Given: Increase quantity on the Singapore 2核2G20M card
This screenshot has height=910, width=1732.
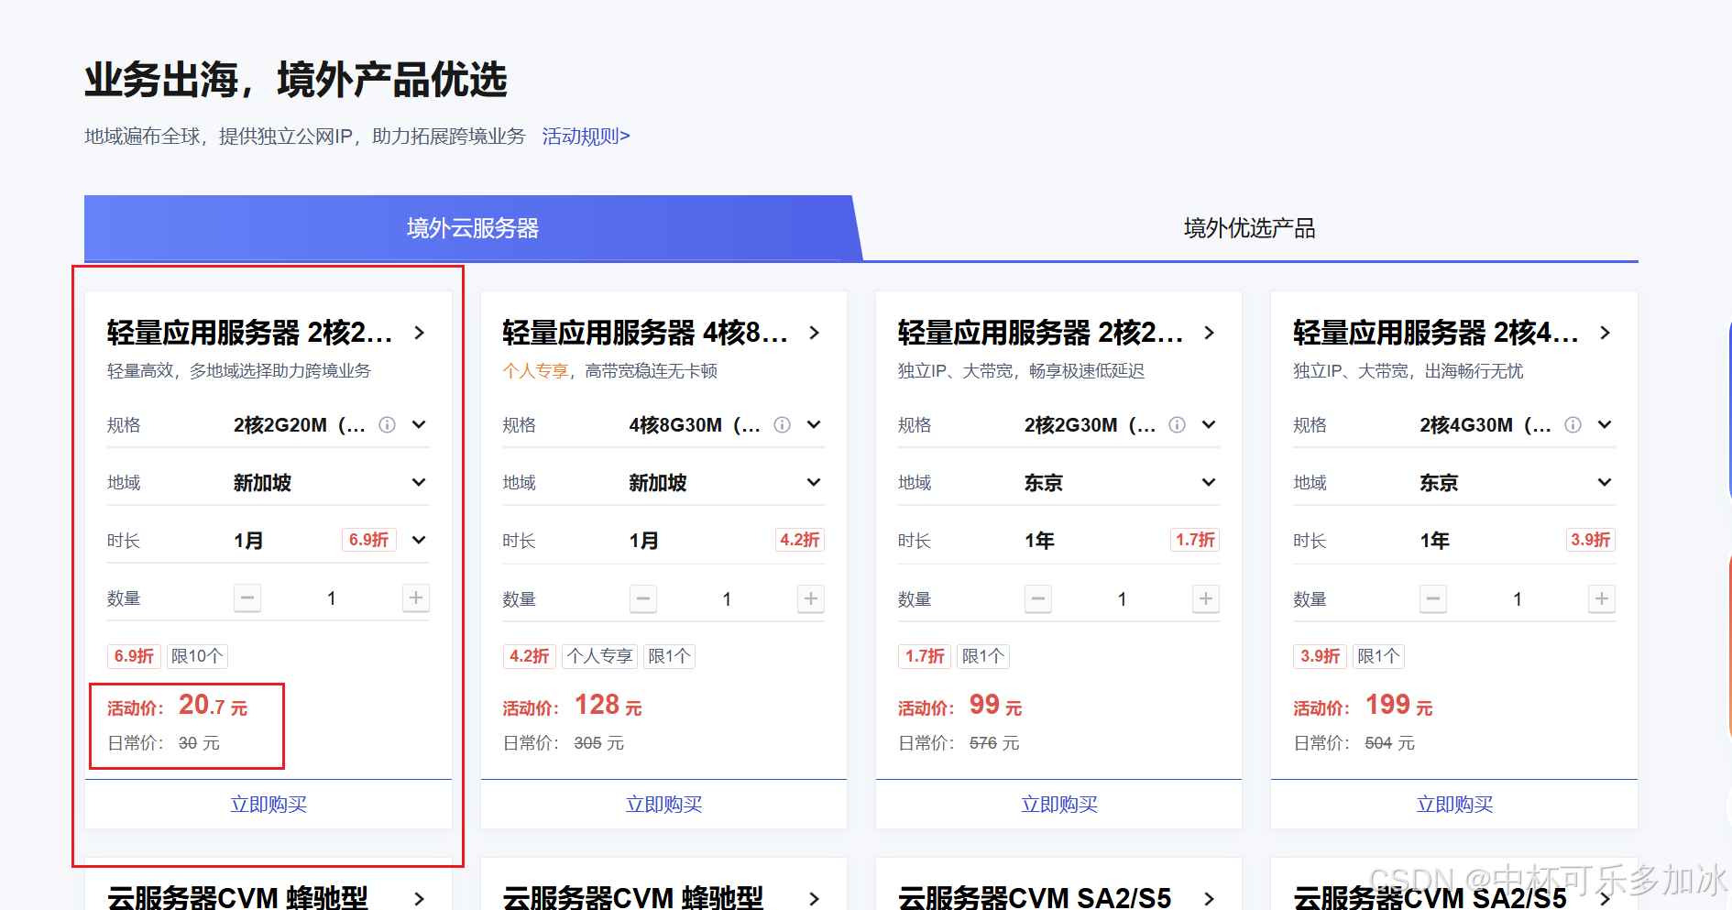Looking at the screenshot, I should [x=415, y=598].
